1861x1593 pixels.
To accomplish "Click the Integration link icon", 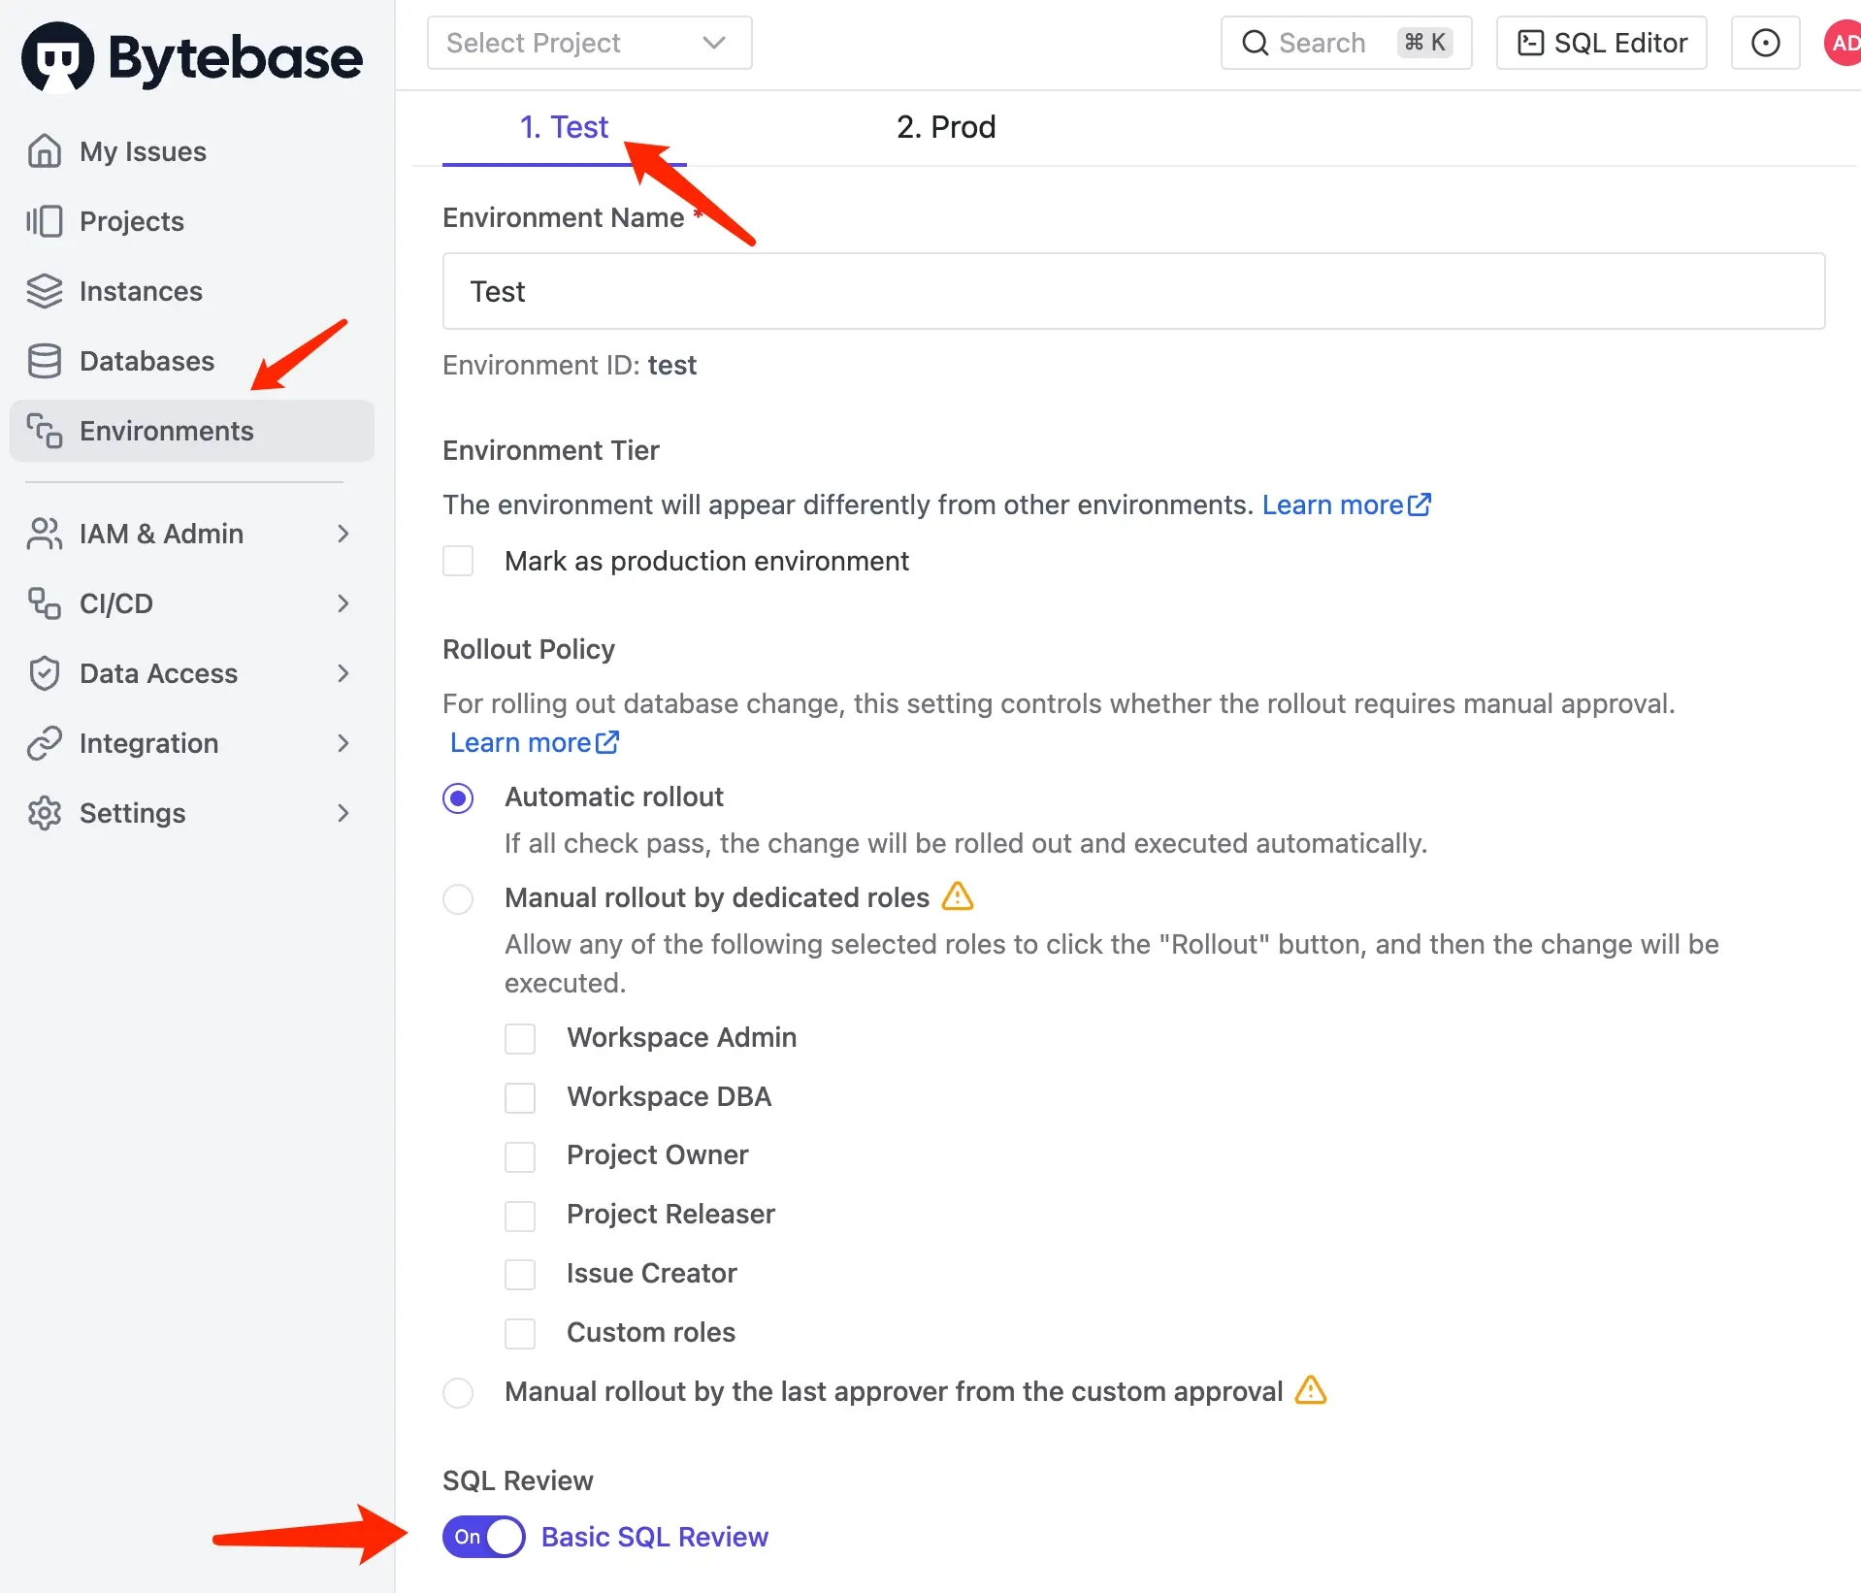I will point(45,743).
